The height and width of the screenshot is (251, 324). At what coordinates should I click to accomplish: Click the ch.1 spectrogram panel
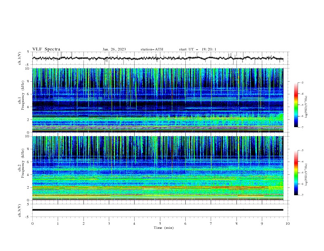(x=157, y=100)
